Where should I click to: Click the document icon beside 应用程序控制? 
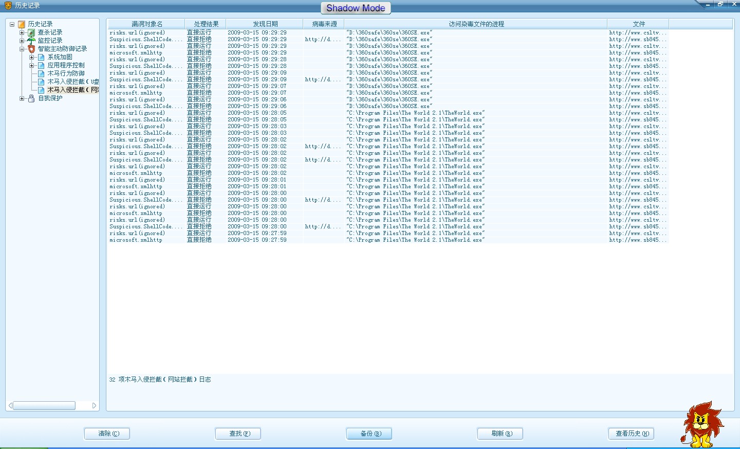coord(41,65)
